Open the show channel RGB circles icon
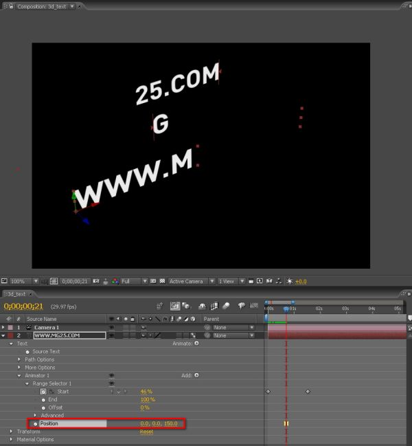Image resolution: width=412 pixels, height=446 pixels. [115, 281]
